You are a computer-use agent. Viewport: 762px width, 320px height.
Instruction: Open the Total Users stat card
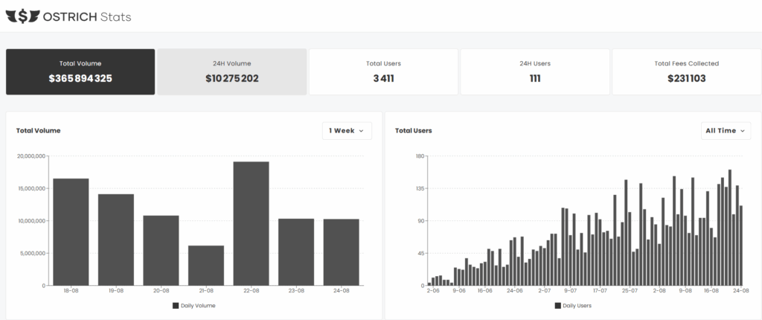[383, 71]
